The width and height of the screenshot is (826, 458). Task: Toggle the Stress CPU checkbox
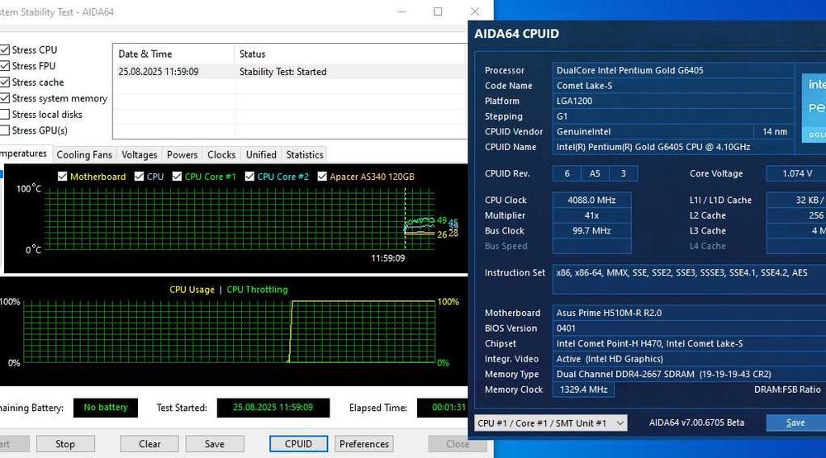(5, 50)
